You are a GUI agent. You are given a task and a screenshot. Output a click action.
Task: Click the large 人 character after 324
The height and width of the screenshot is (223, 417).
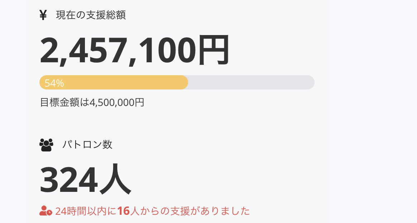click(x=115, y=180)
